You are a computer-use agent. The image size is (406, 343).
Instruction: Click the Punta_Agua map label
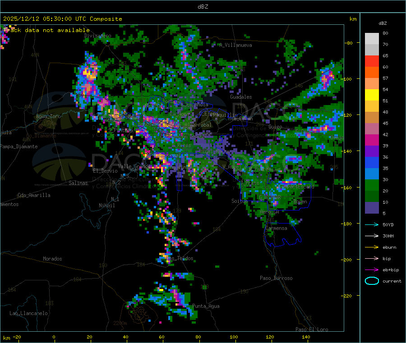coord(206,306)
